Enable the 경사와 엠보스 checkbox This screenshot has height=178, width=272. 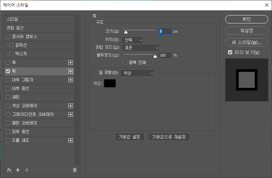(8, 37)
